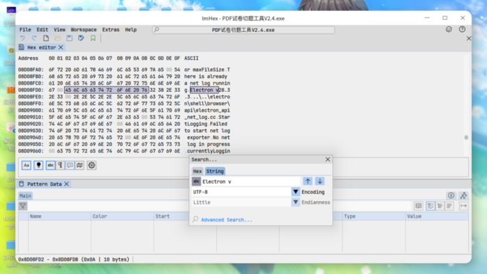Select the String tab in Search popup
The height and width of the screenshot is (274, 487).
tap(215, 171)
